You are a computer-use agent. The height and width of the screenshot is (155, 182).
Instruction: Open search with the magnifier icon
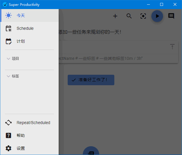pyautogui.click(x=129, y=16)
